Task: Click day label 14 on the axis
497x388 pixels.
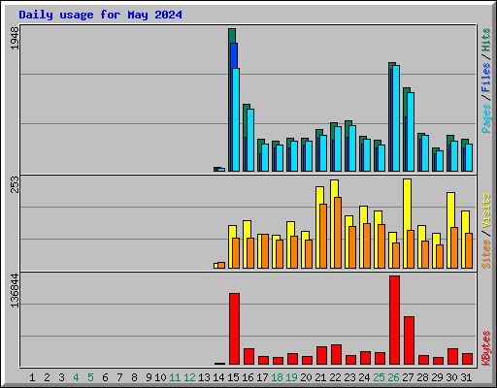Action: coord(218,377)
